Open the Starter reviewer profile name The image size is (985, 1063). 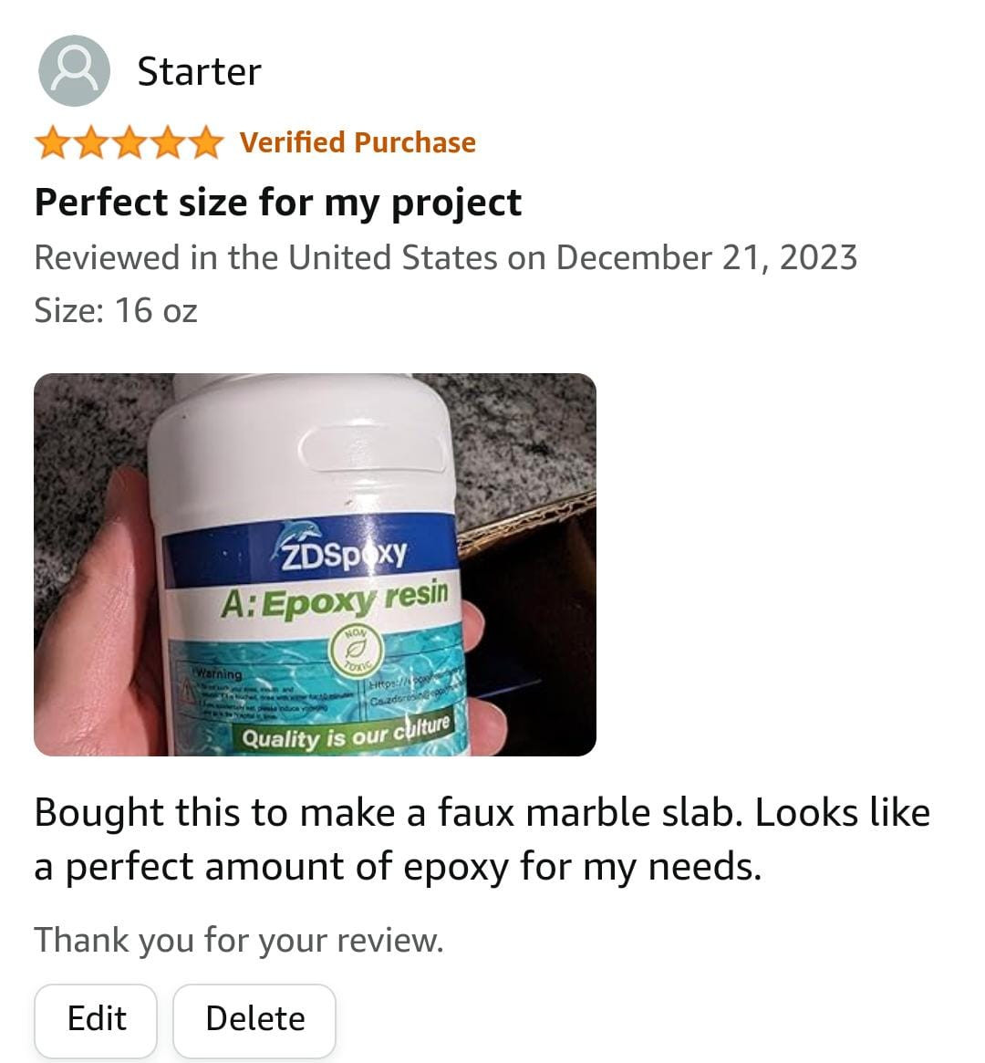(199, 72)
